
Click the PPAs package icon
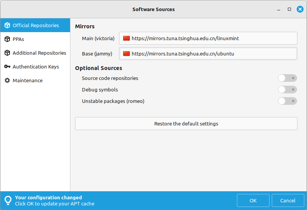tap(7, 39)
